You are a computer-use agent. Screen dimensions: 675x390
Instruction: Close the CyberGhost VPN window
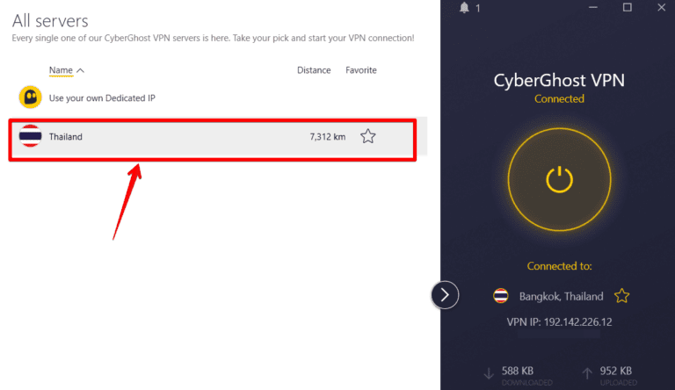pyautogui.click(x=662, y=8)
